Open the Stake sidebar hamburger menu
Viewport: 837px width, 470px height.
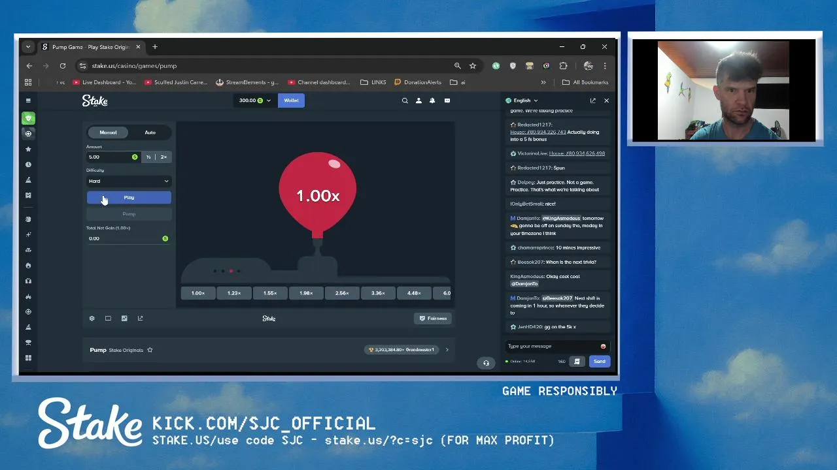pyautogui.click(x=28, y=101)
